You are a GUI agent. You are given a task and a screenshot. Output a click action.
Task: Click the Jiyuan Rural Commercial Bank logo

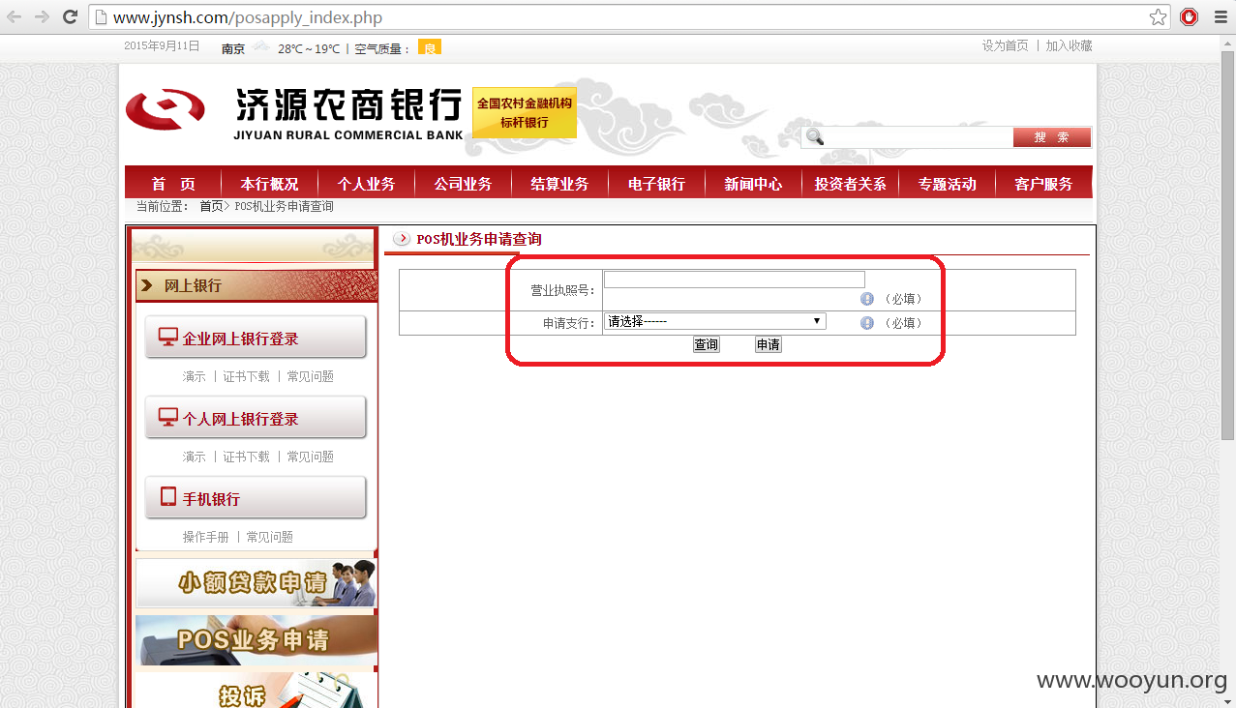(x=165, y=109)
